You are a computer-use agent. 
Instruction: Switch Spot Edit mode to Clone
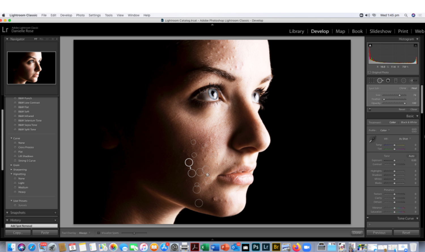(x=403, y=88)
